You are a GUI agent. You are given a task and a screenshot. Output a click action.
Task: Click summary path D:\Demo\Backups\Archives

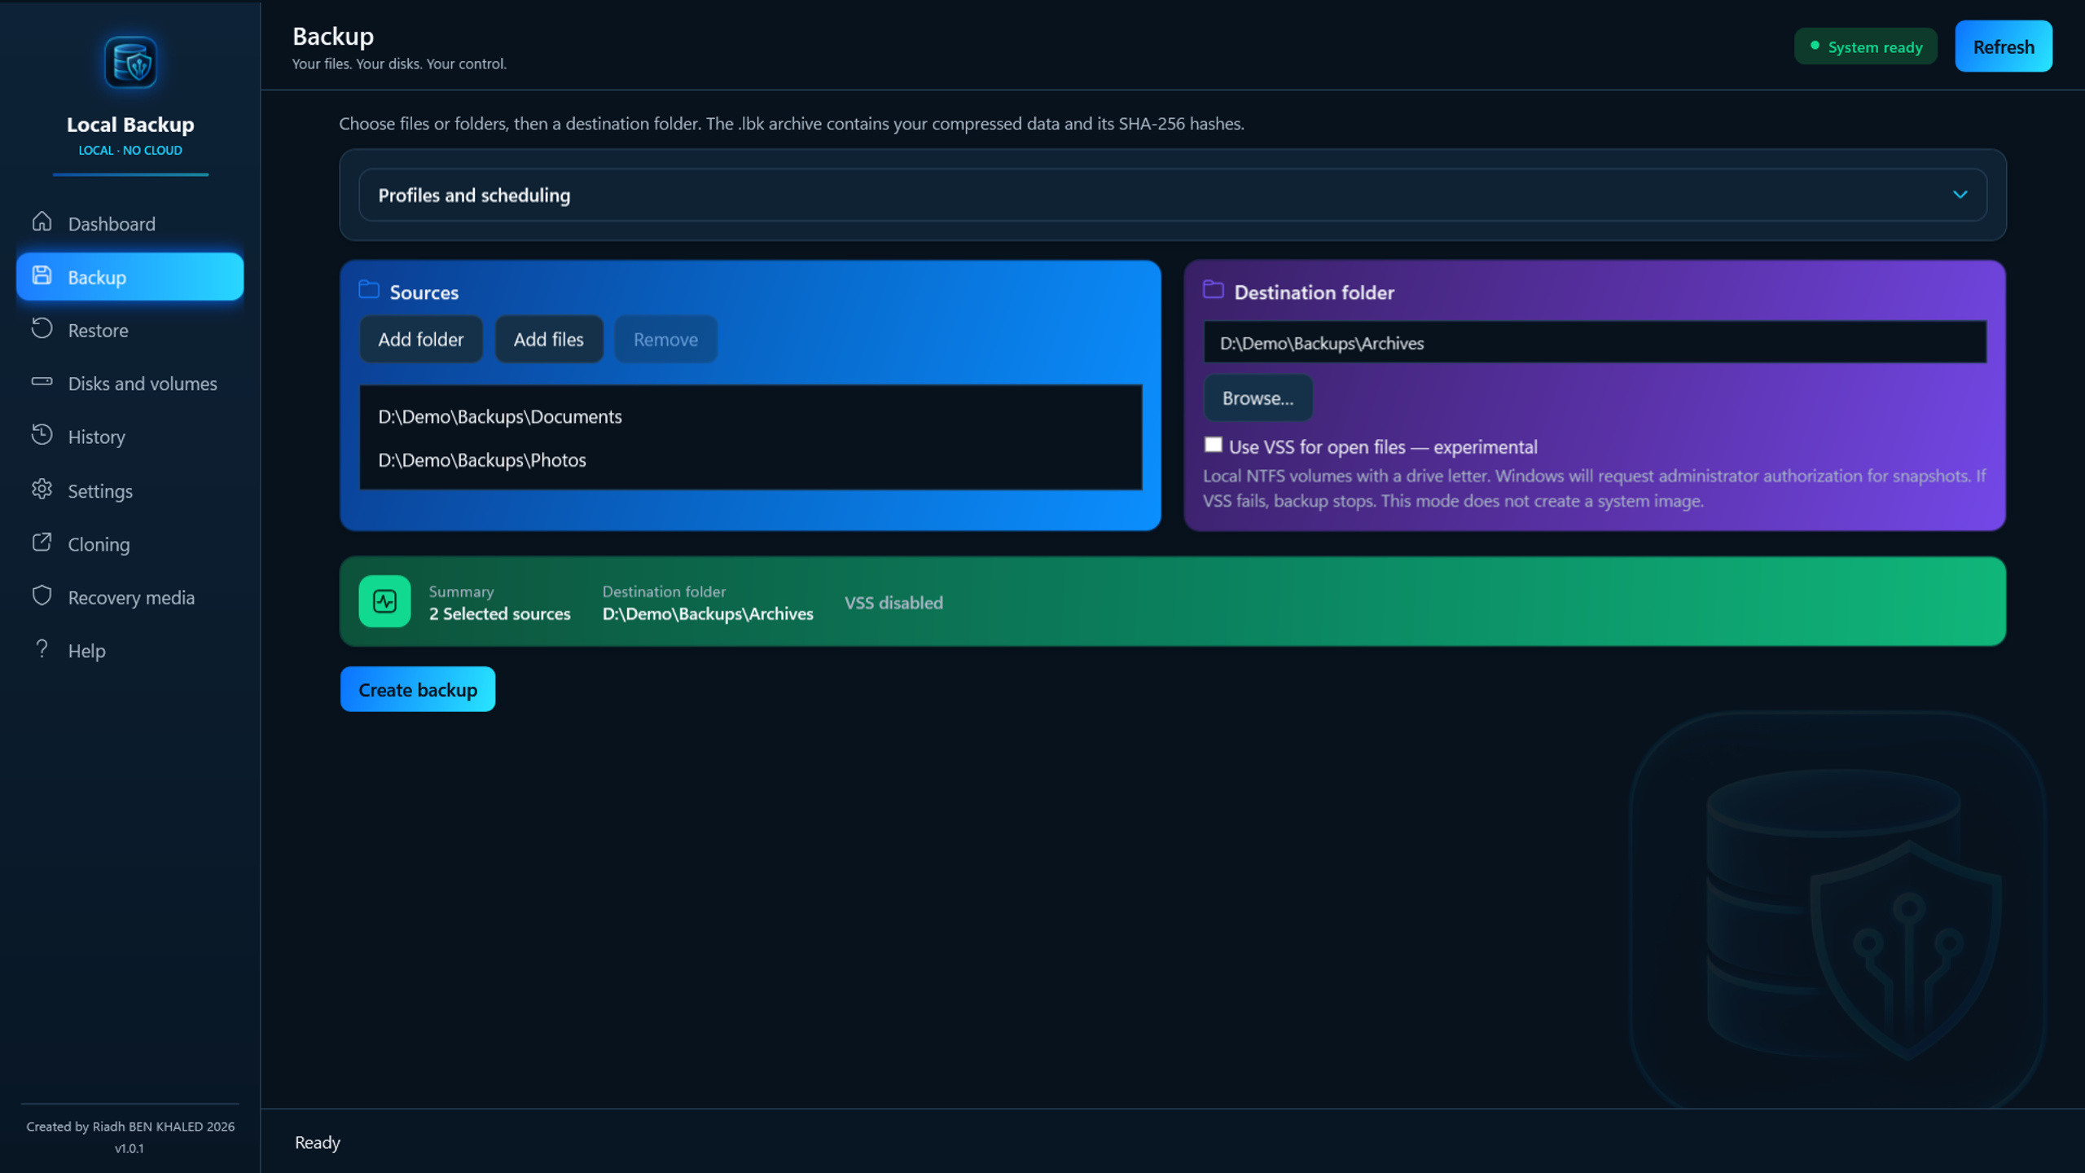(707, 613)
